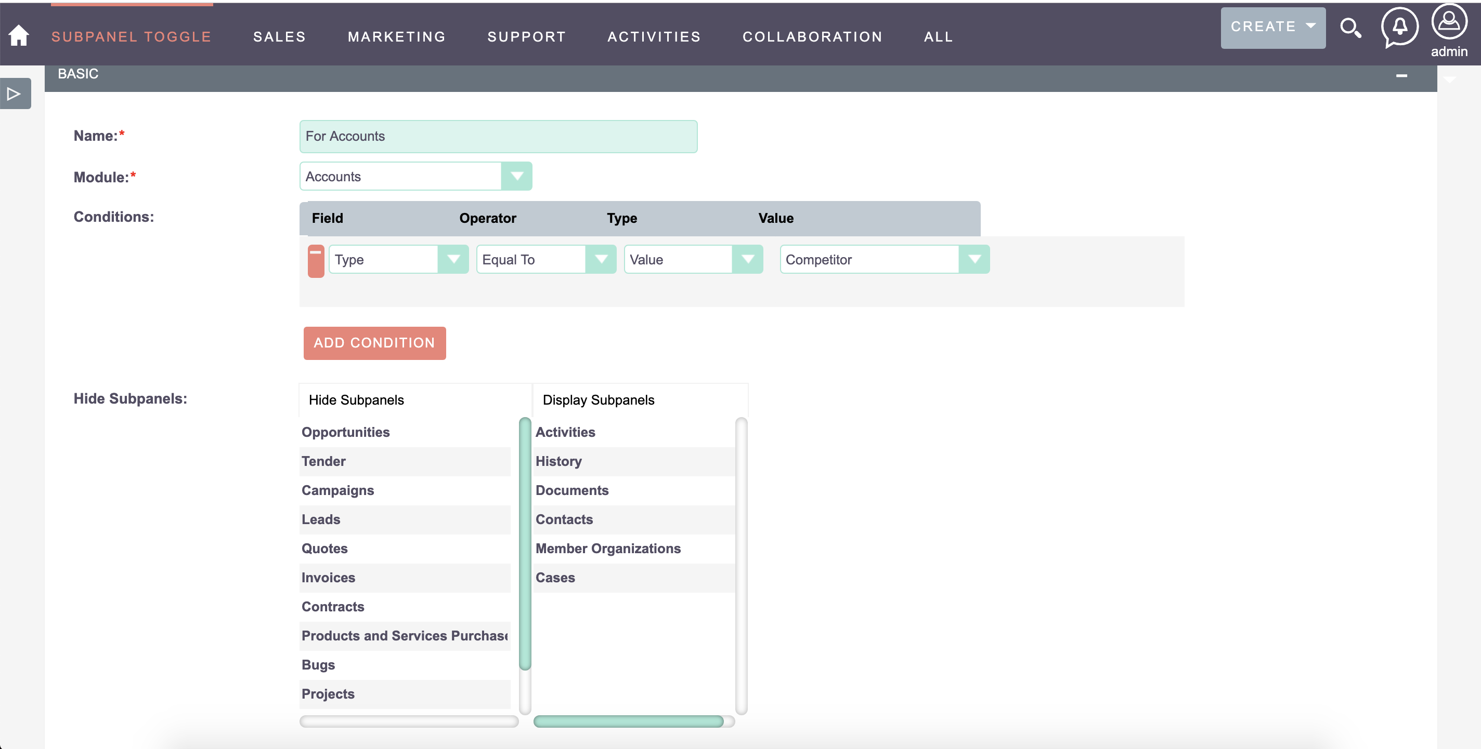Toggle visibility of Opportunities subpanel
The image size is (1481, 749).
click(x=346, y=432)
